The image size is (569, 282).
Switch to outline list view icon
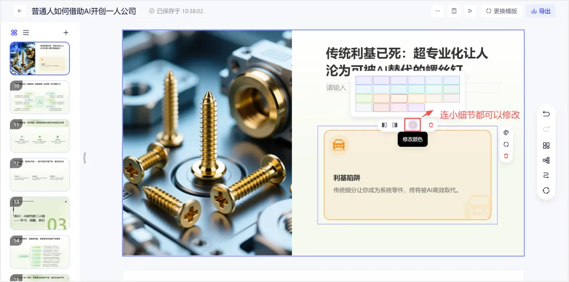pos(26,33)
